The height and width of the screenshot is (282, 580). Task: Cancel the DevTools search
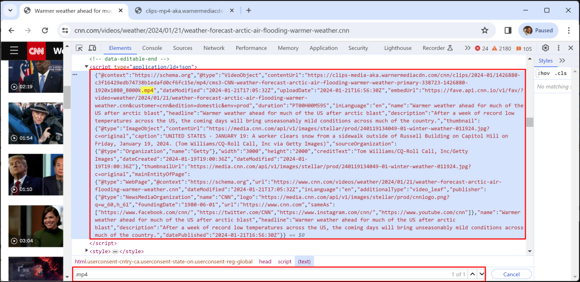[x=511, y=274]
